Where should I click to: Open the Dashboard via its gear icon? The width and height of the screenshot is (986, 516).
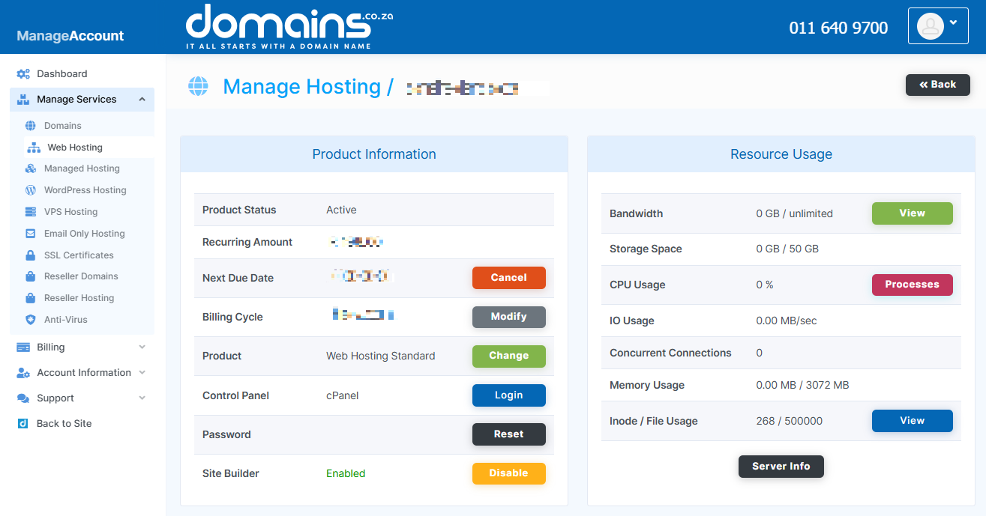click(x=22, y=73)
